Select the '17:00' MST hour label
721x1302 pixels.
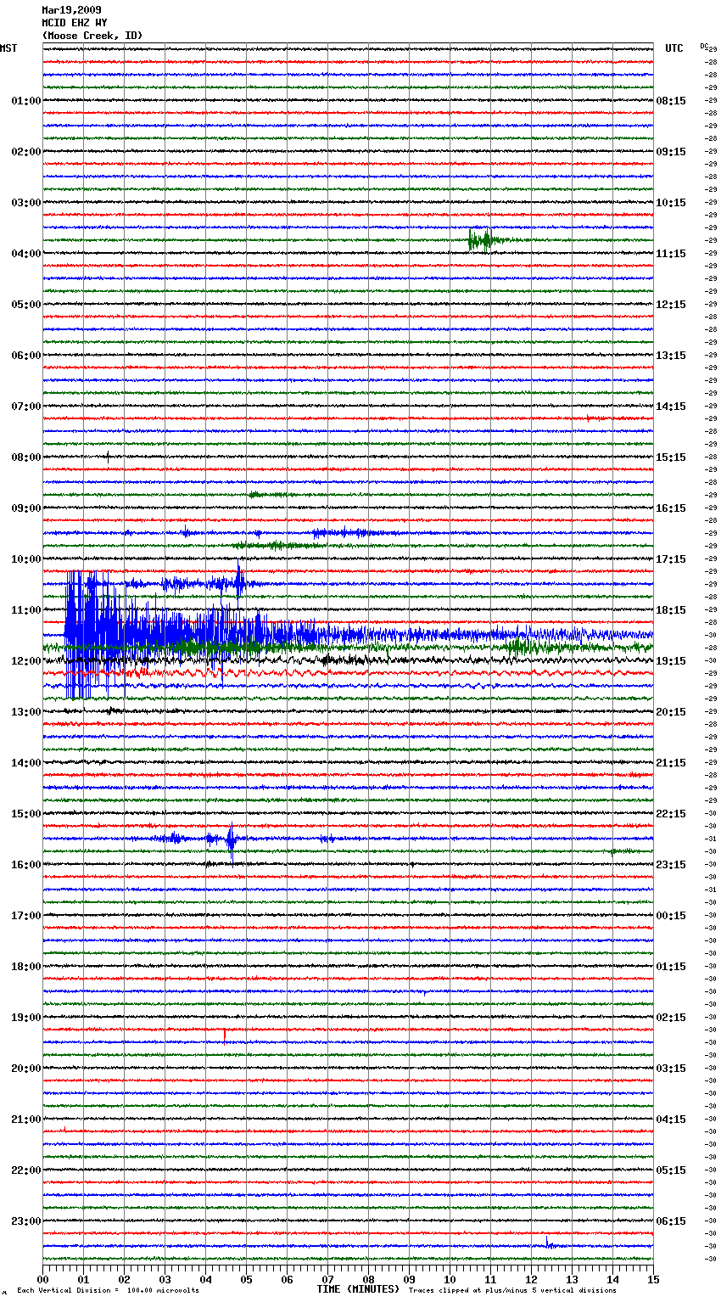[26, 916]
